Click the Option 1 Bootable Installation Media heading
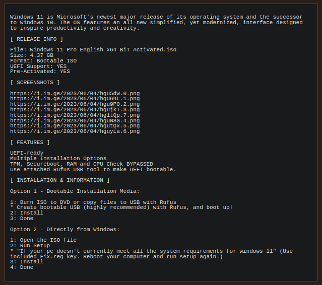This screenshot has height=285, width=322. tap(75, 191)
